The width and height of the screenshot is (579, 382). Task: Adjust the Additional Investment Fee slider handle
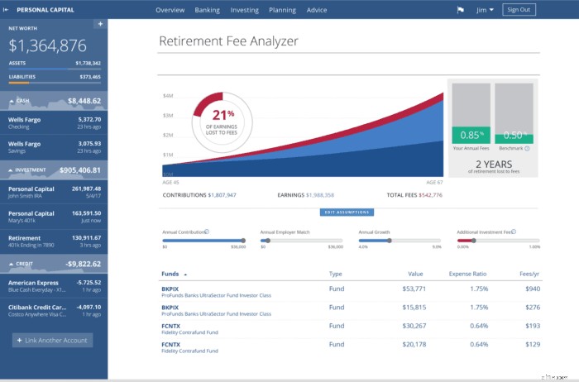point(473,241)
